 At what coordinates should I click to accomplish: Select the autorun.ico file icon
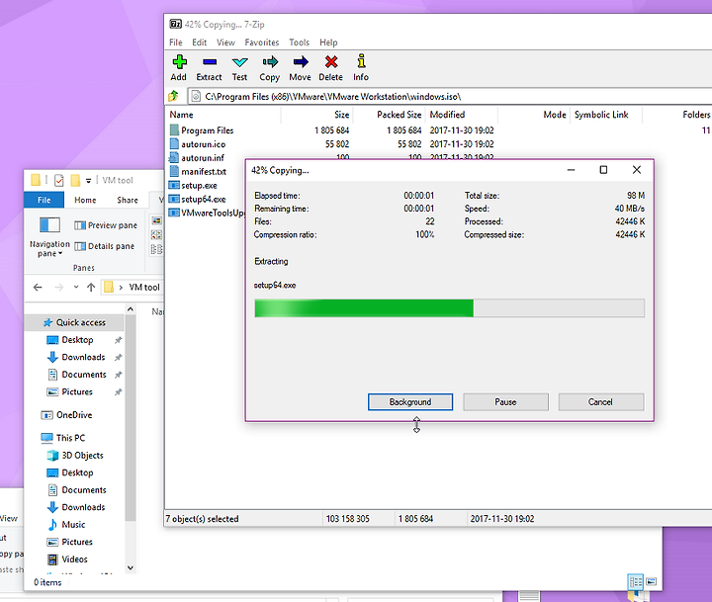point(174,144)
